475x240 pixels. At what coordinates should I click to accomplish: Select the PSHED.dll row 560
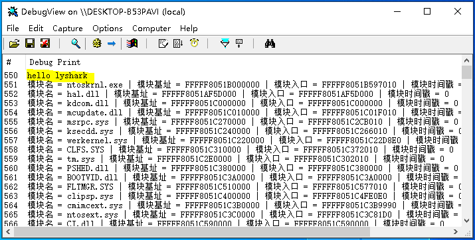click(x=233, y=168)
